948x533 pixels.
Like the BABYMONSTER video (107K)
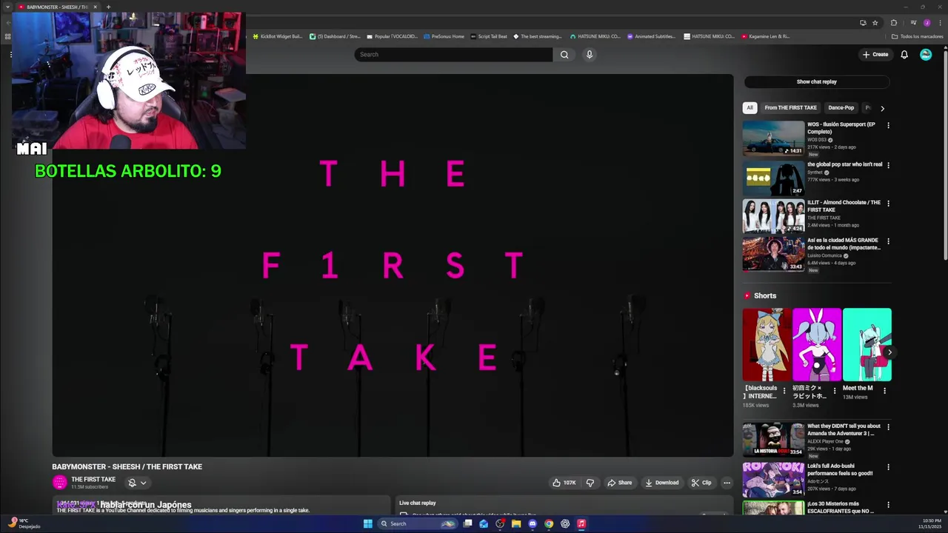(564, 483)
